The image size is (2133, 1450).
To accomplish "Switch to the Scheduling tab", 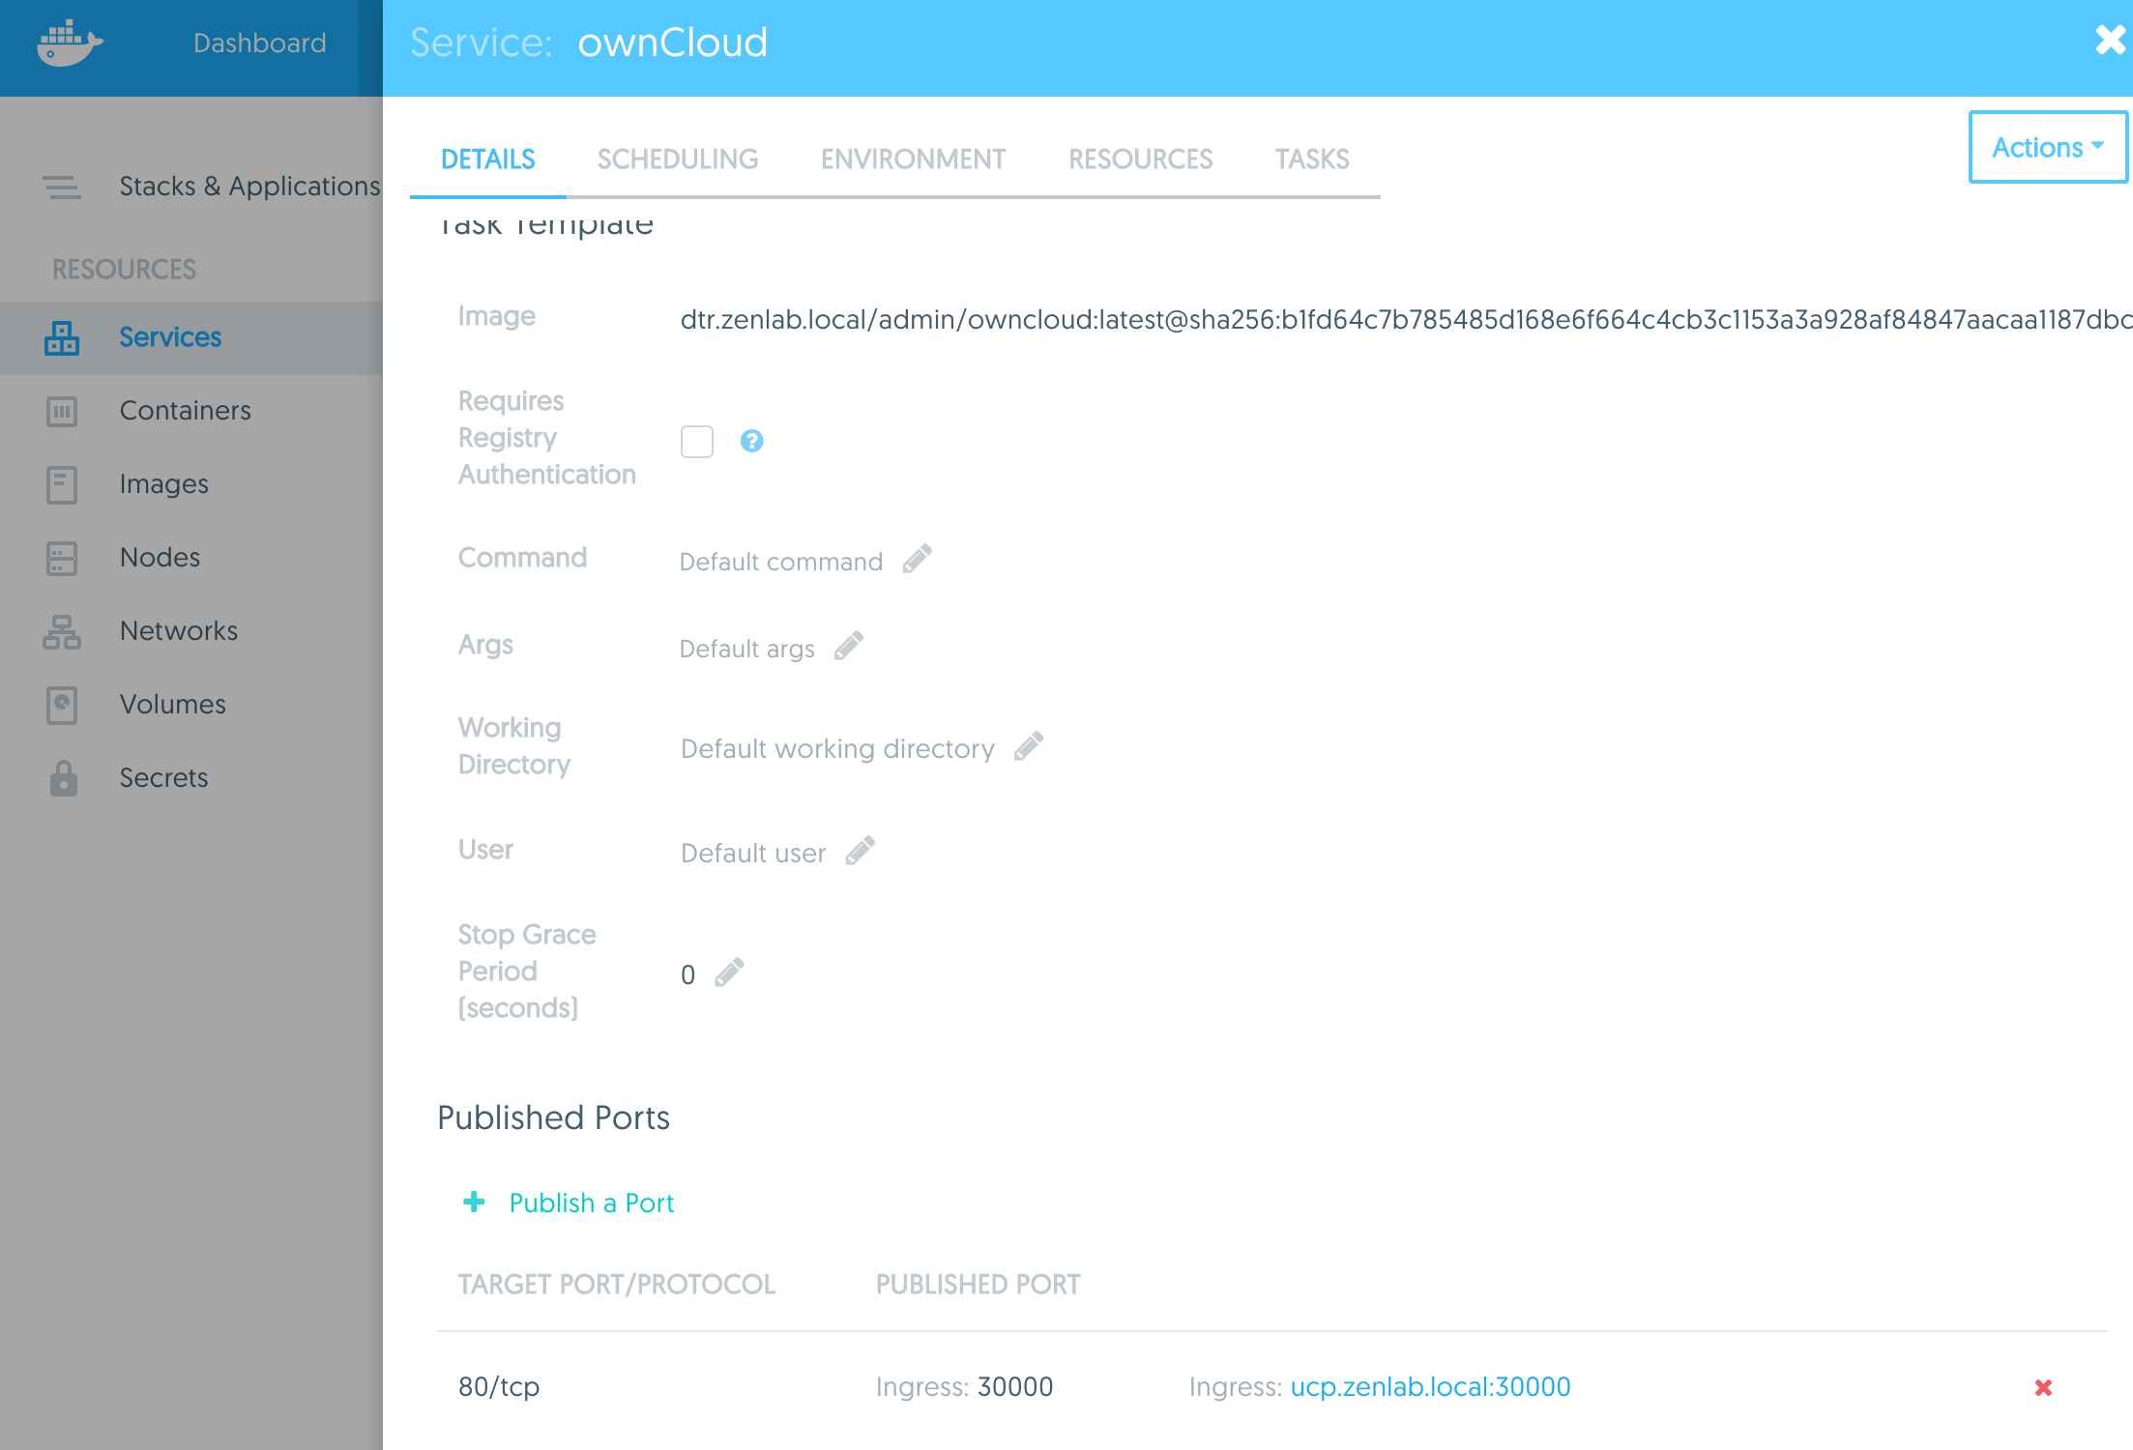I will click(677, 159).
